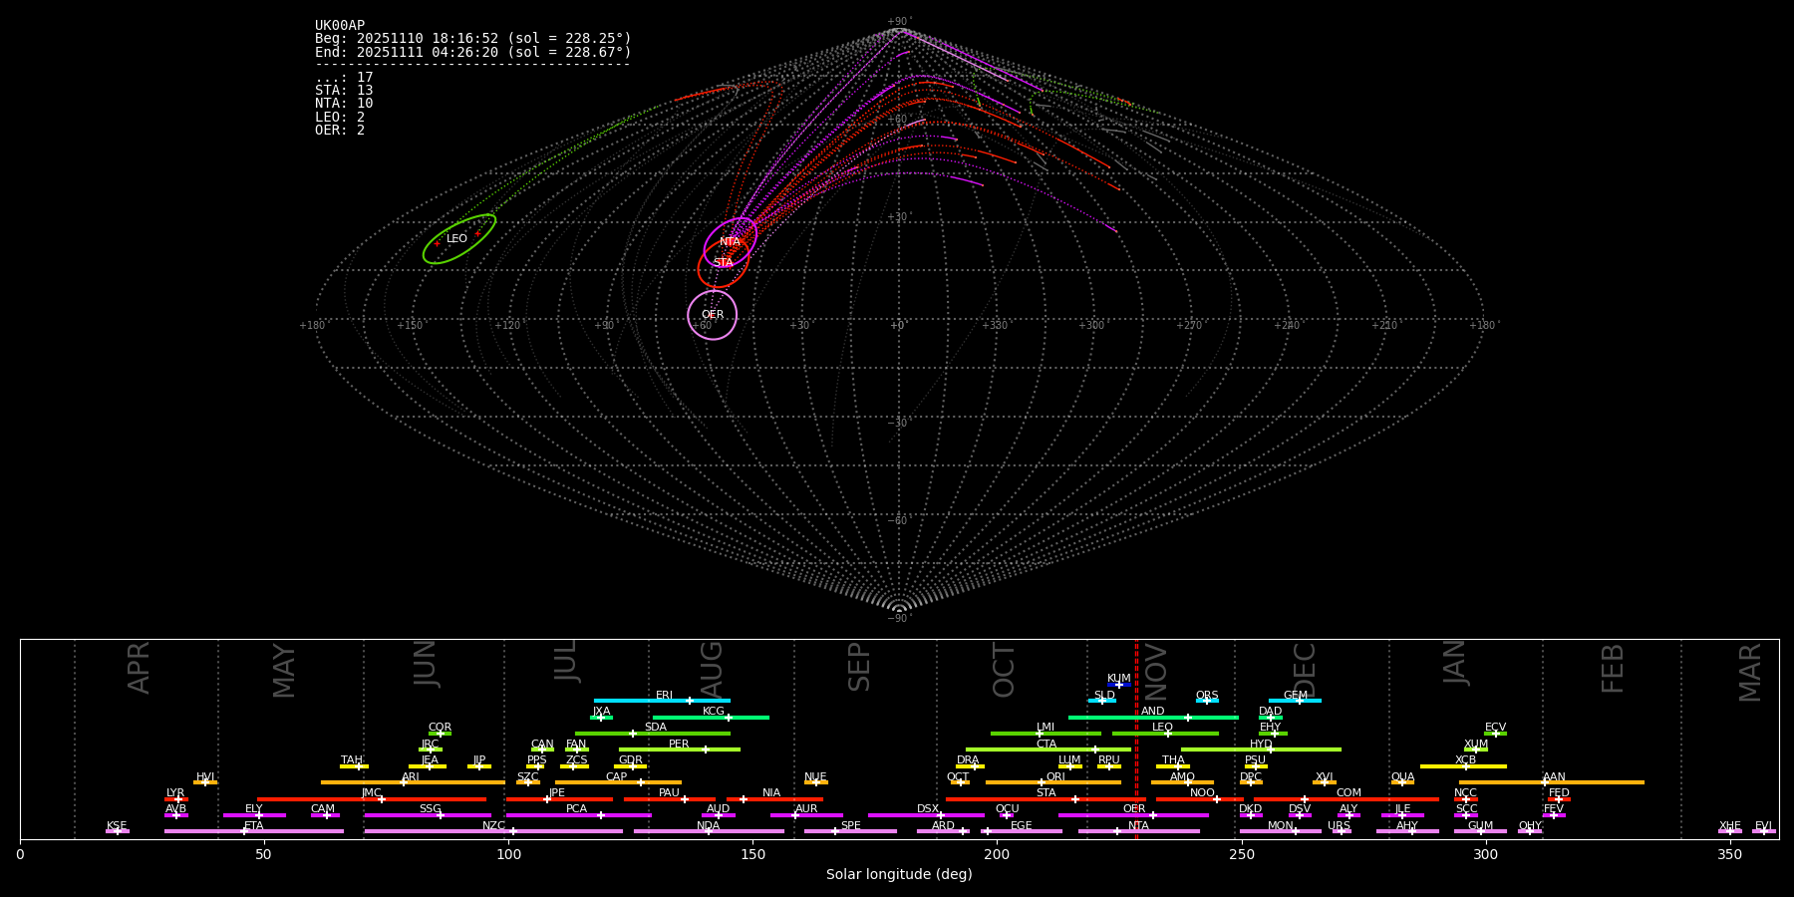Select the pink OER radiant circle on map
Viewport: 1794px width, 897px height.
[713, 315]
